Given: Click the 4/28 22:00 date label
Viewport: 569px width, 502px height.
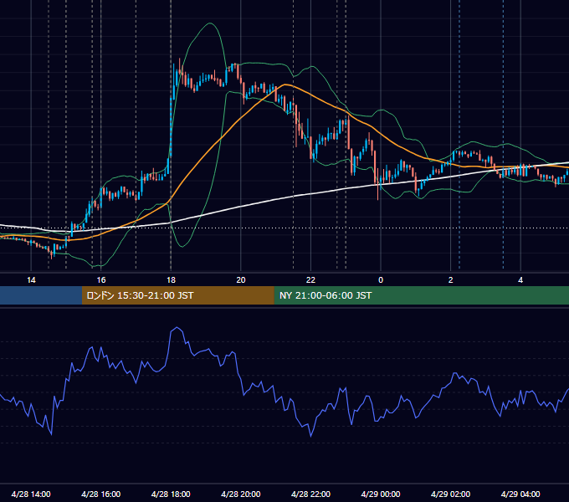Looking at the screenshot, I should (x=310, y=494).
